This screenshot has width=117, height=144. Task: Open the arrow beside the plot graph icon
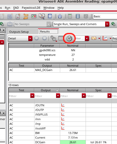111,38
